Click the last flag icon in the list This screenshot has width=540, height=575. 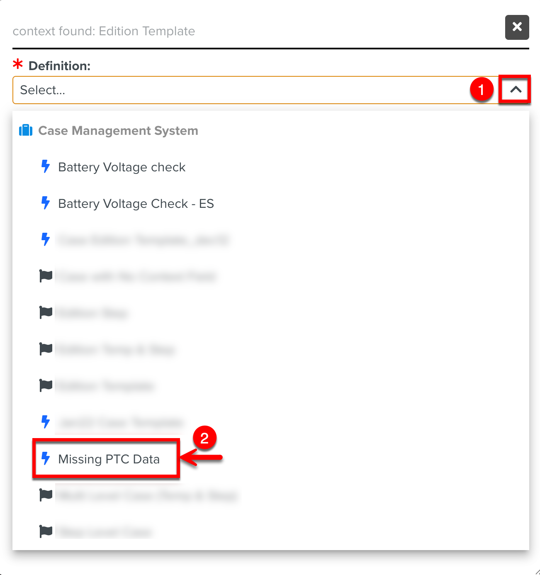pos(46,531)
